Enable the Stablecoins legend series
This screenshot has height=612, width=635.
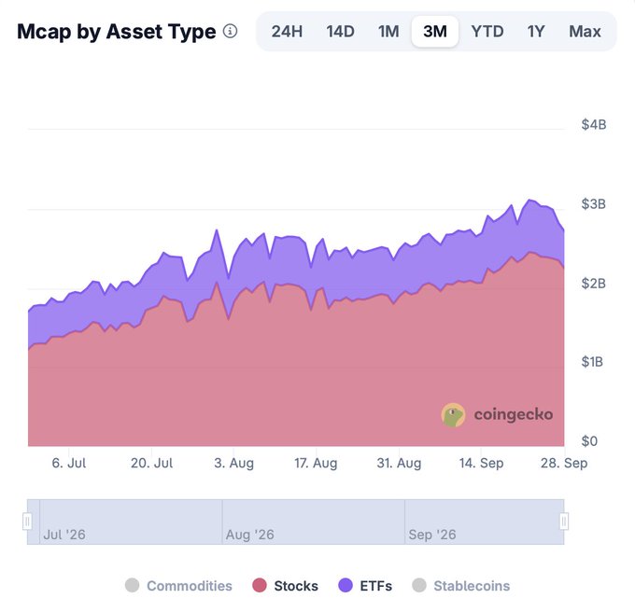click(x=461, y=585)
